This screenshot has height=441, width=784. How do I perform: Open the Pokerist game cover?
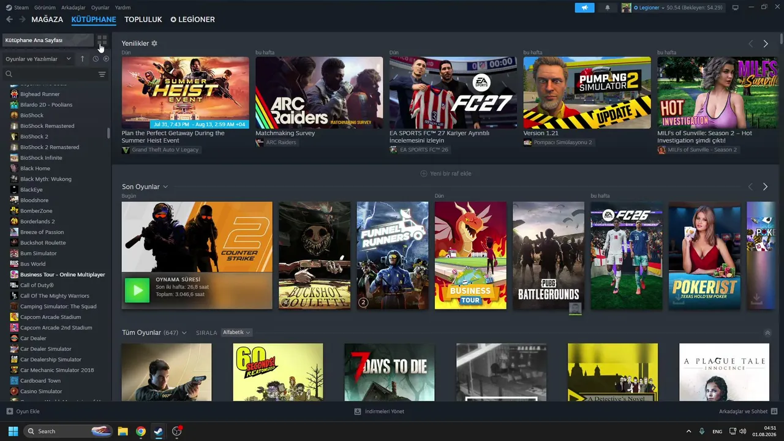point(704,255)
